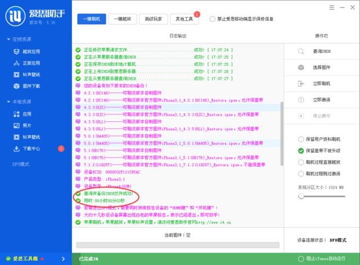The width and height of the screenshot is (360, 265).
Task: Click the 查询SHSH button label
Action: [x=322, y=51]
